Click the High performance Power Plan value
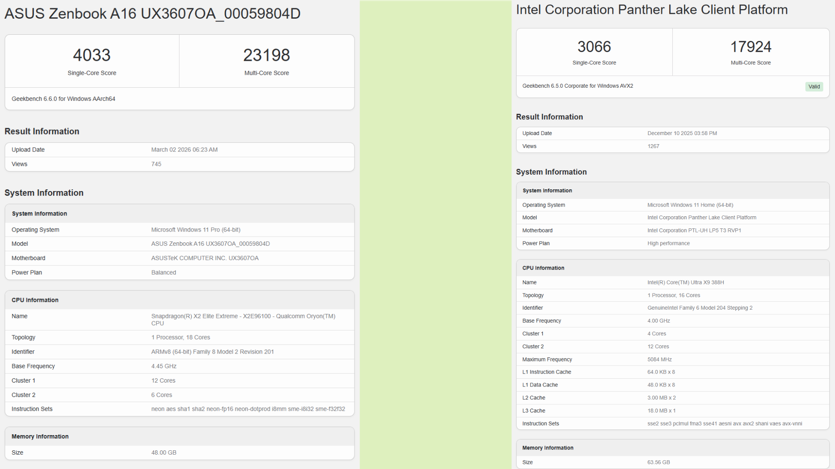This screenshot has width=835, height=469. click(x=668, y=243)
